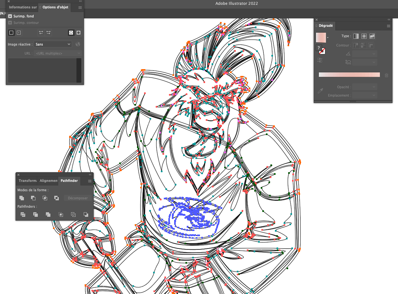Enable the show center point option
Screen dimensions: 398x294
(x=19, y=33)
